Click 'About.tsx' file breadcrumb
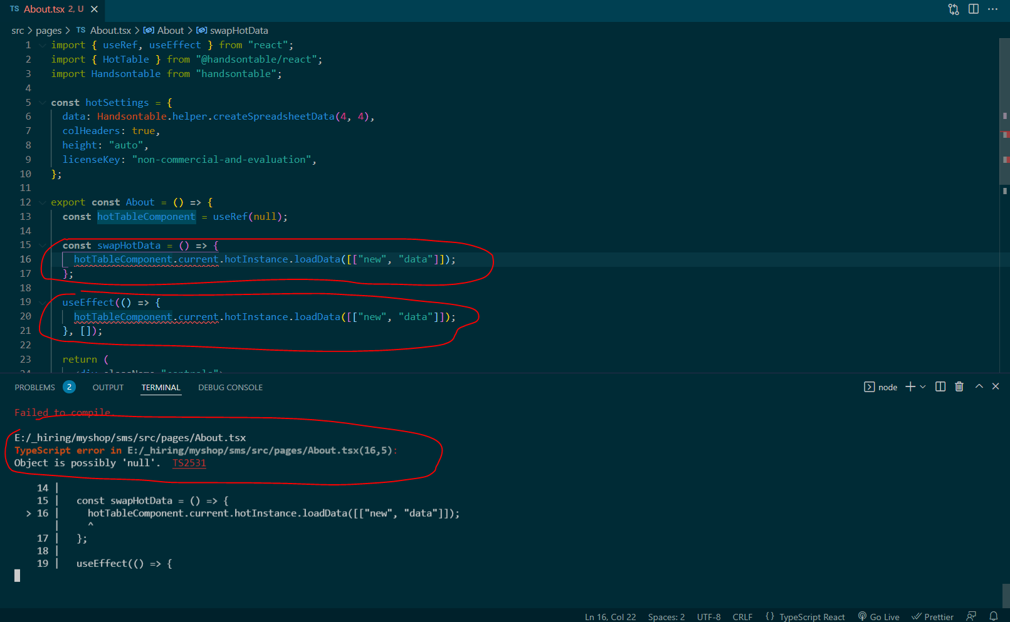The height and width of the screenshot is (622, 1010). tap(104, 31)
